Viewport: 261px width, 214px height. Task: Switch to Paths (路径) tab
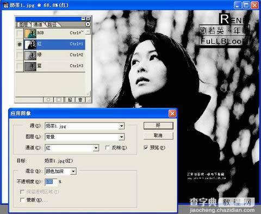[x=52, y=25]
